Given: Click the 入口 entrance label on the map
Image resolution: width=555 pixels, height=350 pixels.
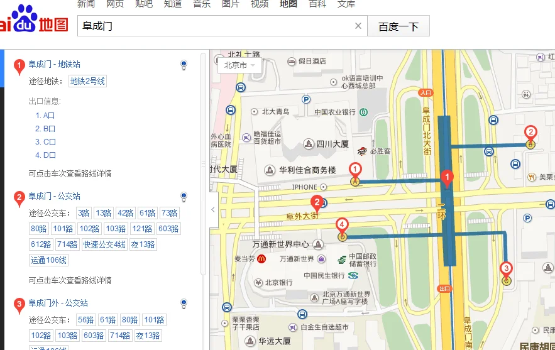Looking at the screenshot, I should tap(426, 93).
